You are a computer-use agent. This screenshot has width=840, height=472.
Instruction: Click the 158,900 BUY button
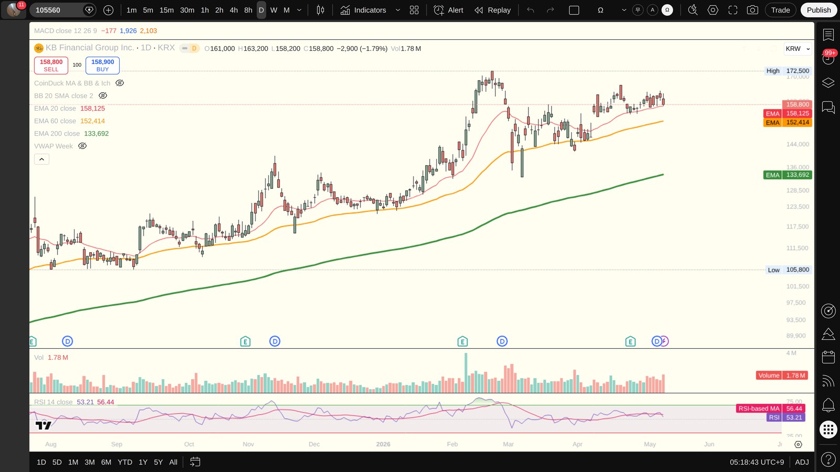[x=102, y=65]
